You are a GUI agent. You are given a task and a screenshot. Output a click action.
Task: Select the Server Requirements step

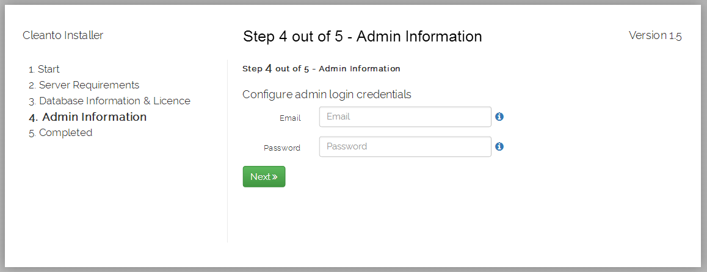point(84,85)
